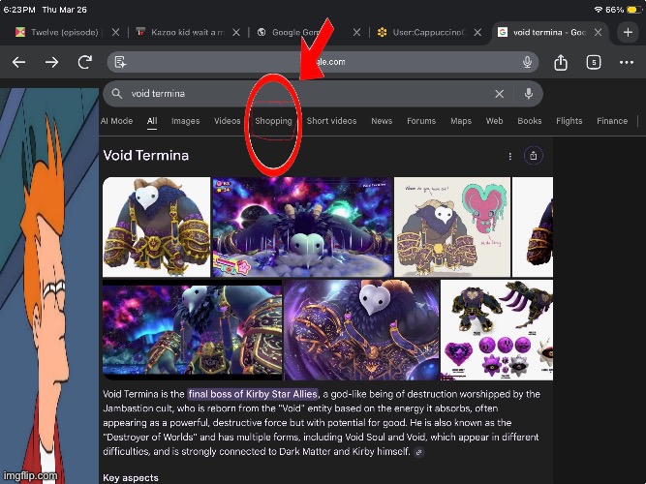Viewport: 646px width, 484px height.
Task: Tap the 6:23PM clock in status bar
Action: pyautogui.click(x=19, y=10)
